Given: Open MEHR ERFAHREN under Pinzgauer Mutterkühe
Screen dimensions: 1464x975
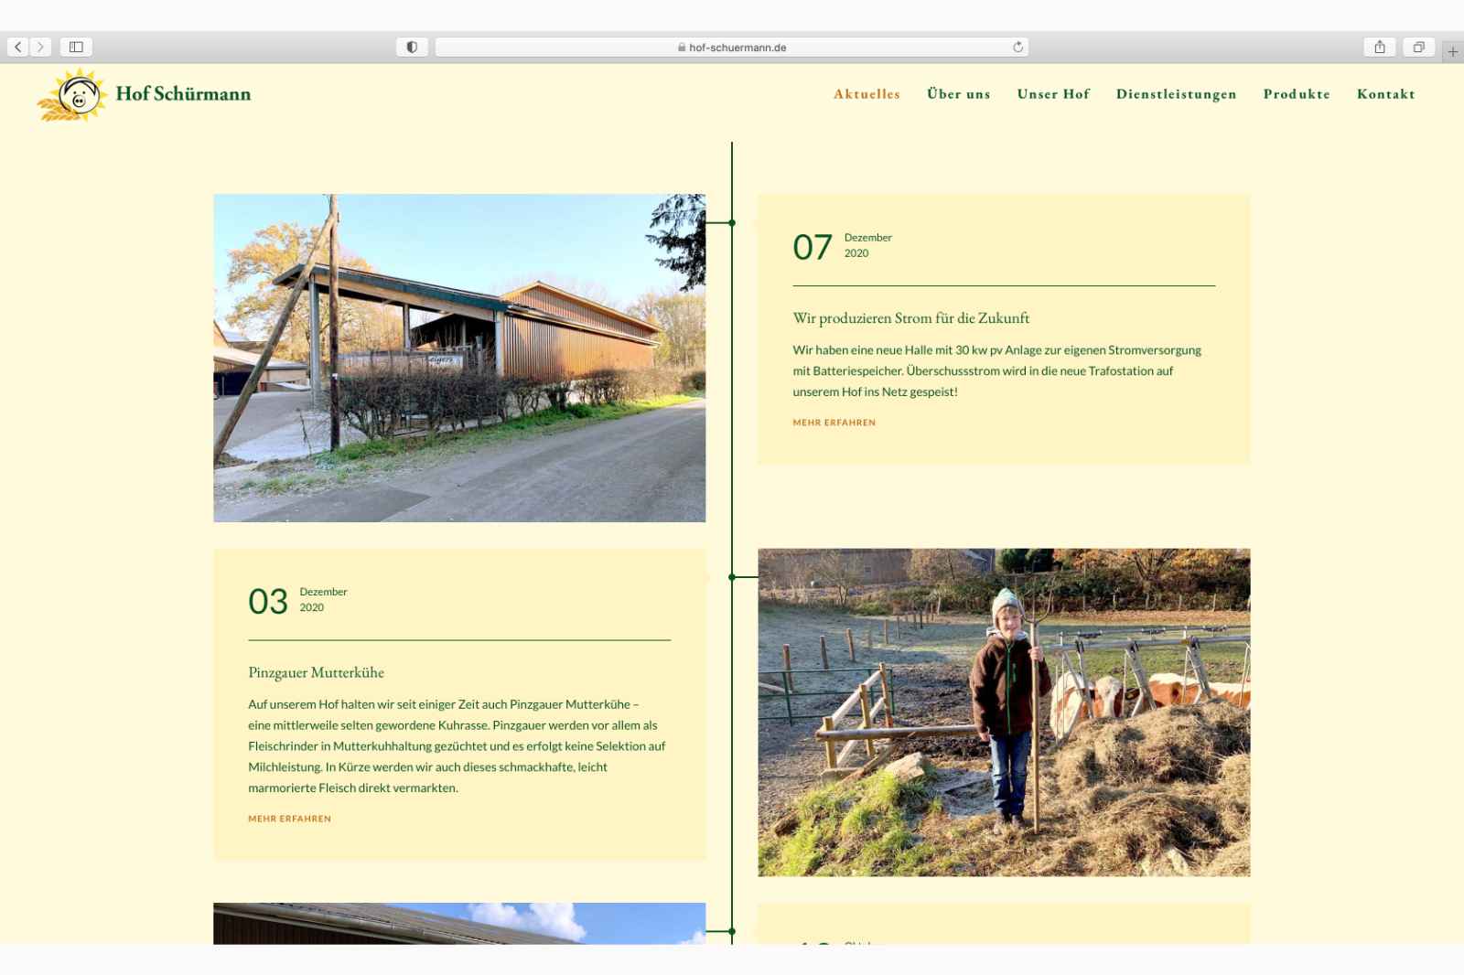Looking at the screenshot, I should 288,819.
